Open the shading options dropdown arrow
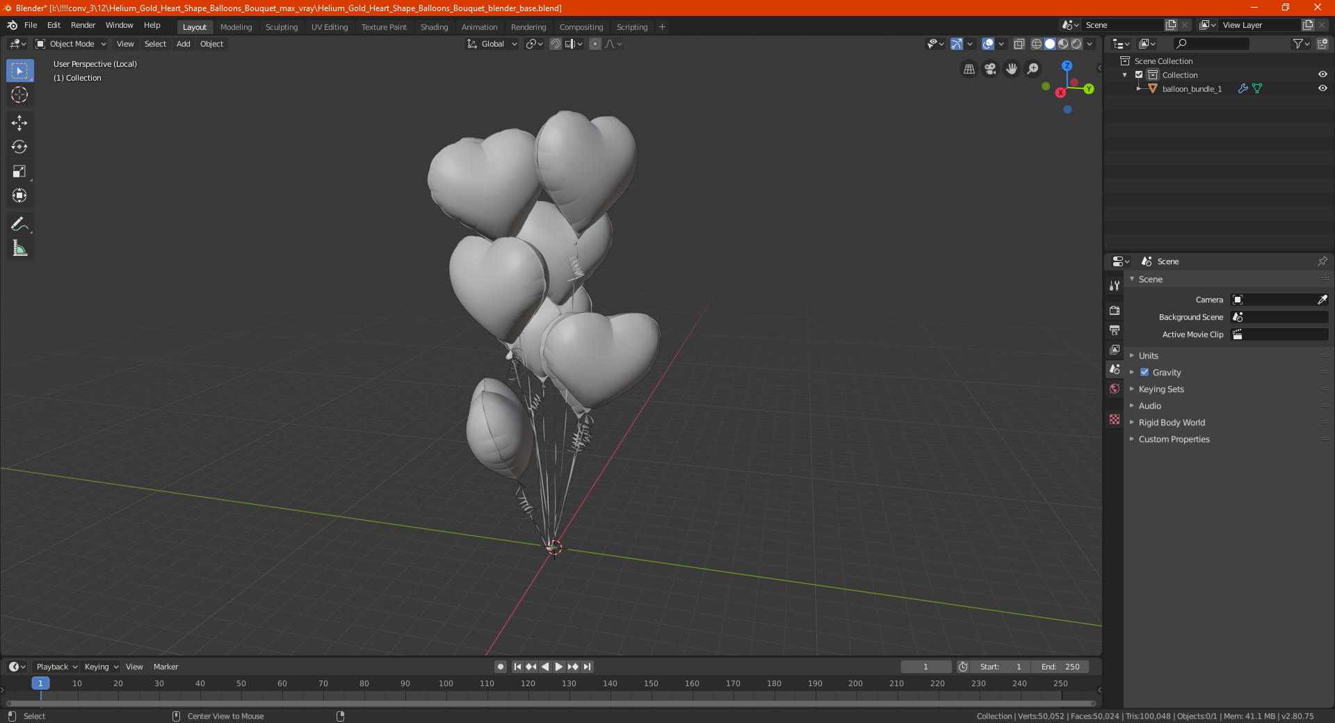Image resolution: width=1335 pixels, height=723 pixels. click(1090, 44)
